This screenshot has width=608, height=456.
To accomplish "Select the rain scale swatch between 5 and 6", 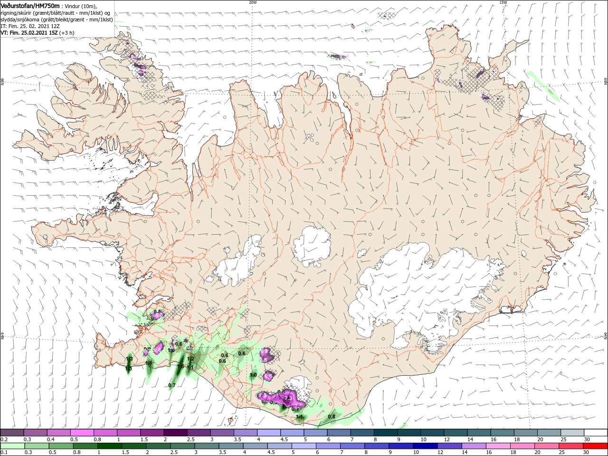I will tap(303, 446).
